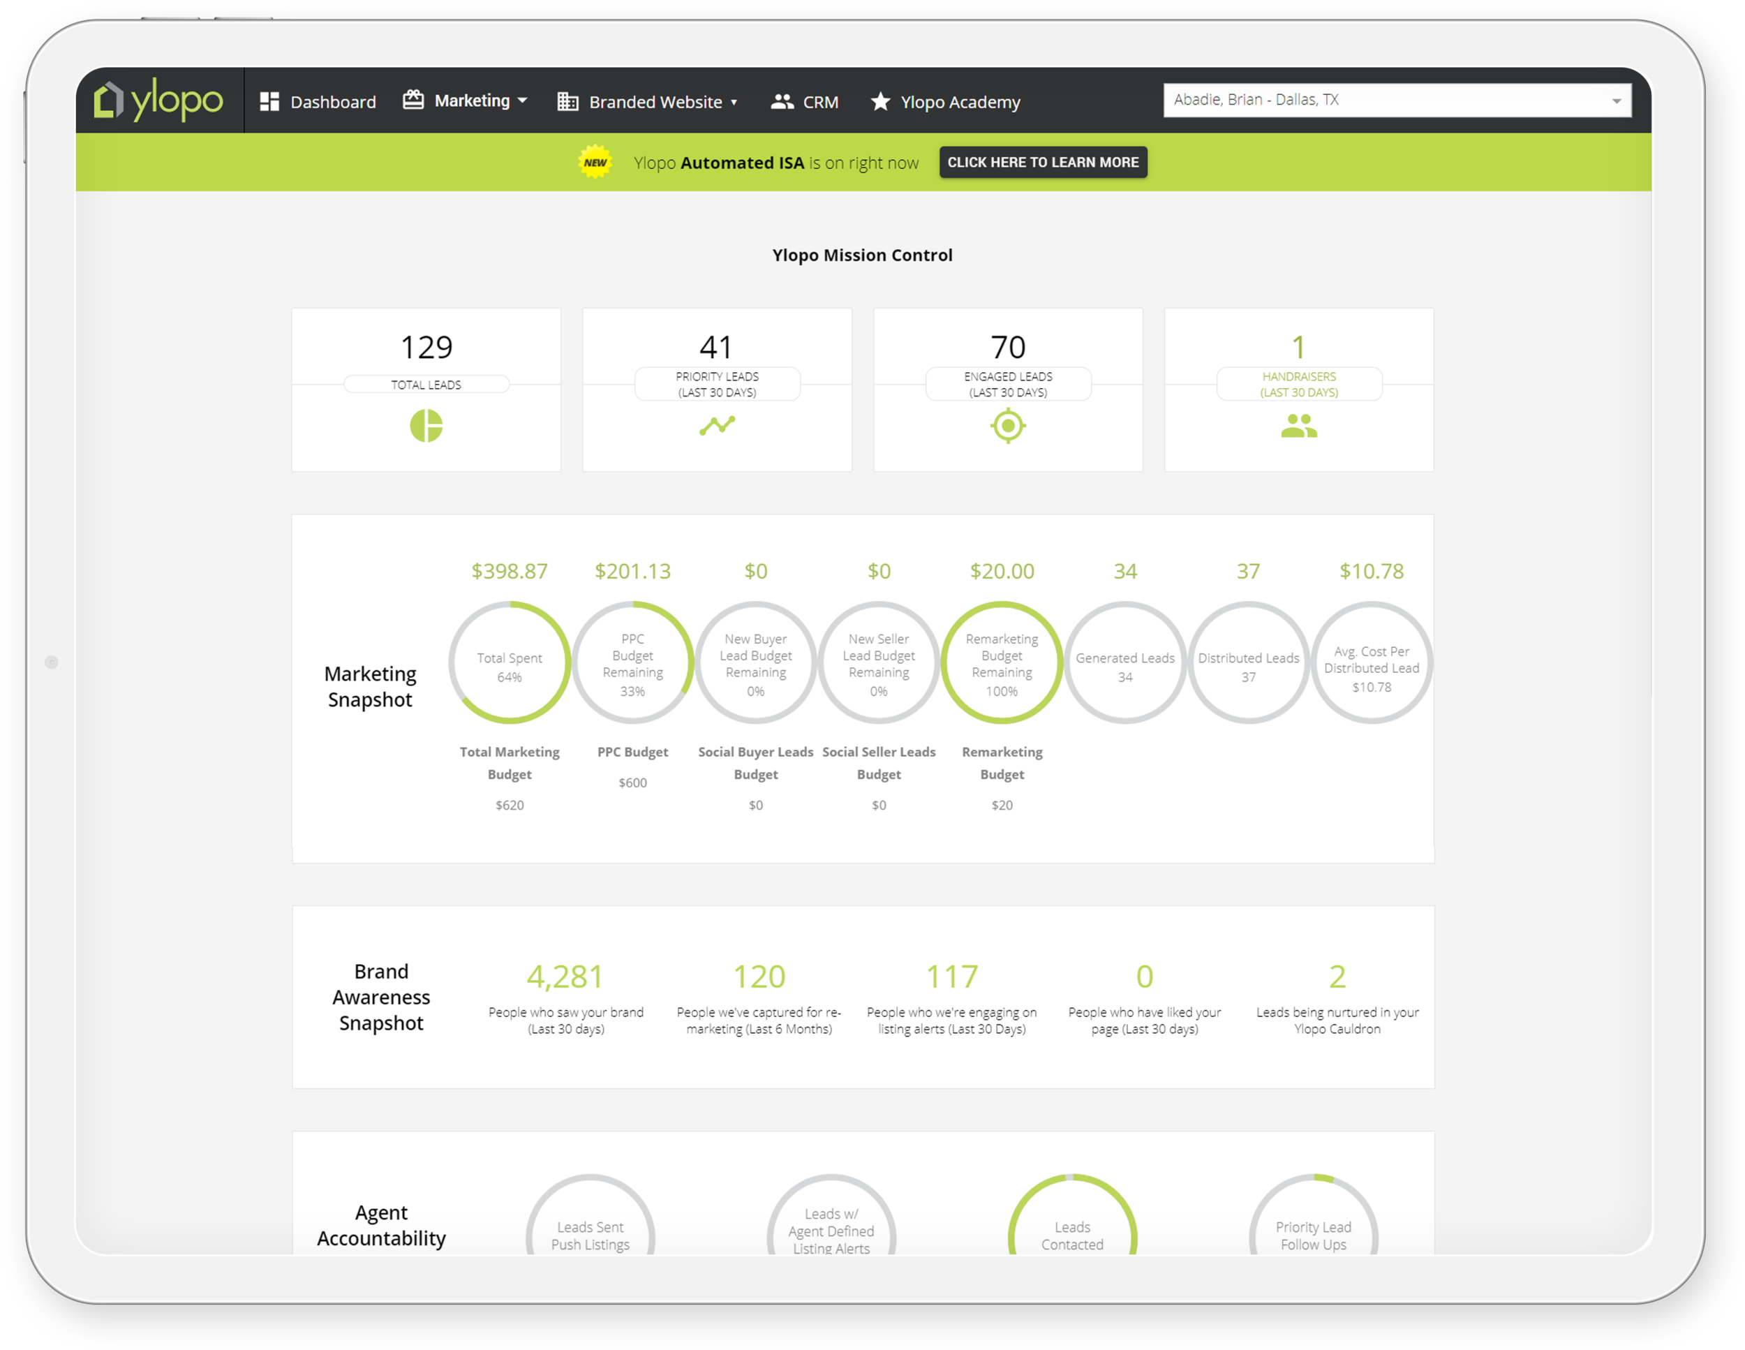Click the Remarketing Budget label
Screen dimensions: 1745x1350
[x=1002, y=763]
